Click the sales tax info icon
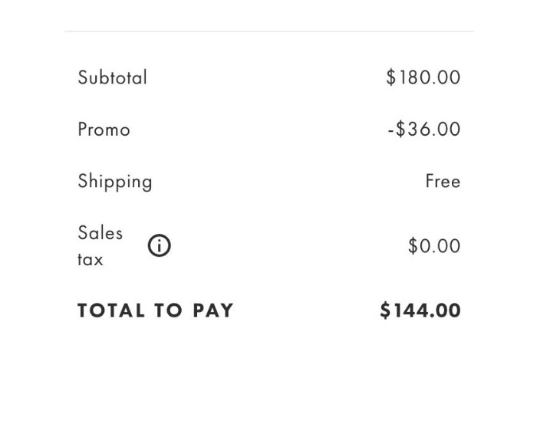Image resolution: width=537 pixels, height=437 pixels. point(159,245)
